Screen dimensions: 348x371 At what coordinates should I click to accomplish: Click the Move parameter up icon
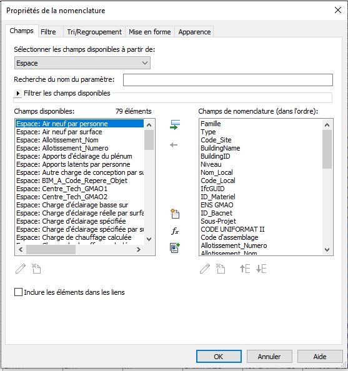tap(245, 269)
